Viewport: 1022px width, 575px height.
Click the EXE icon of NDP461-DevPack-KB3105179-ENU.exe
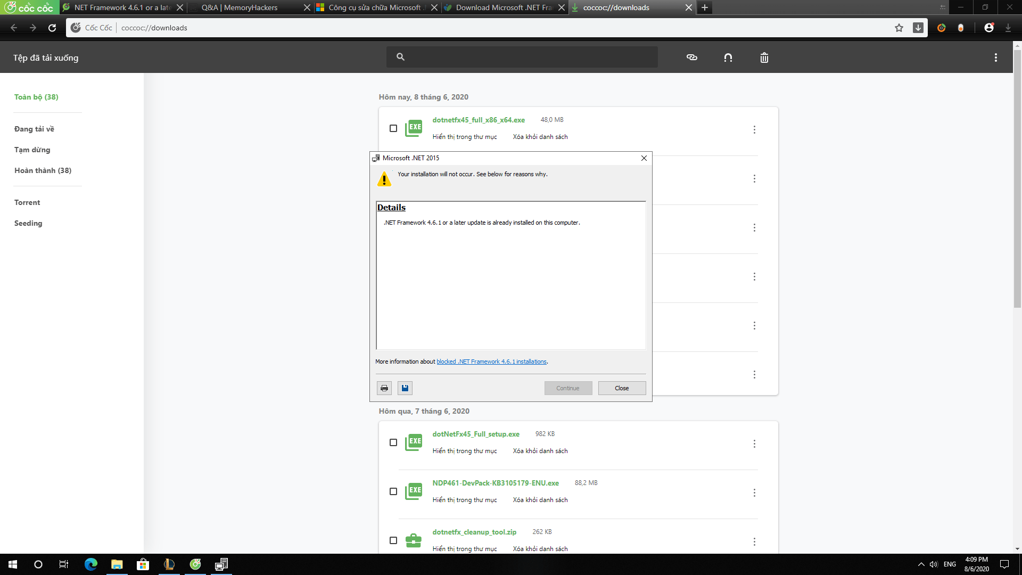414,491
